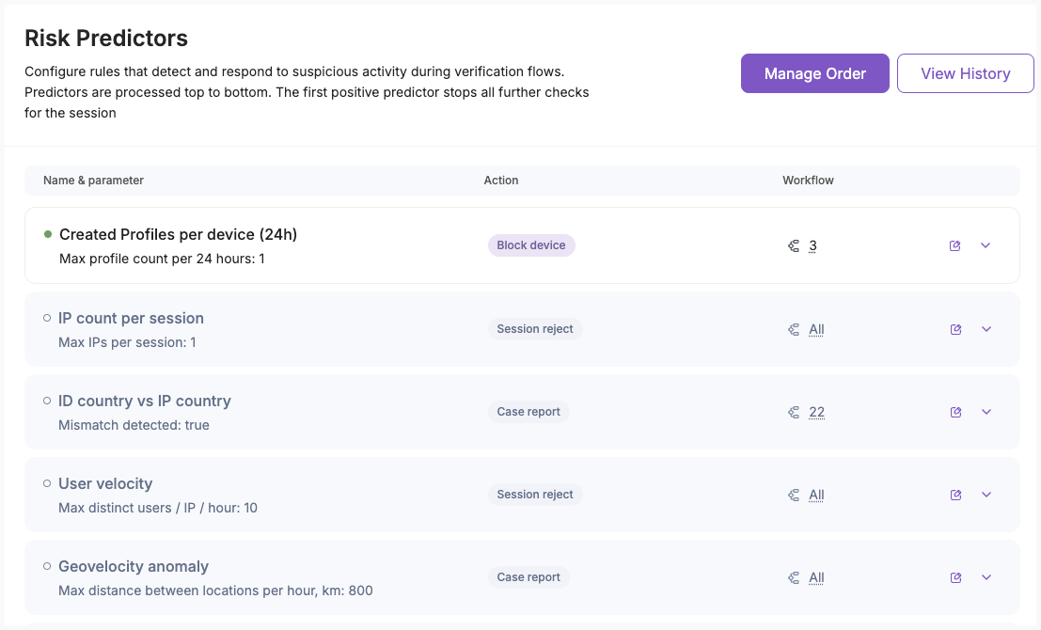Screen dimensions: 1041x630
Task: Click the Action column header
Action: pyautogui.click(x=501, y=181)
